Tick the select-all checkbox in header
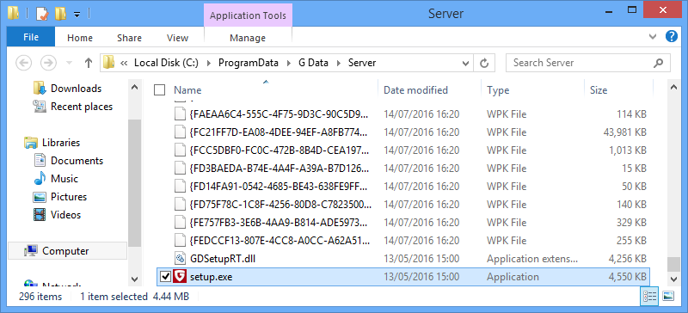The height and width of the screenshot is (313, 688). coord(159,90)
